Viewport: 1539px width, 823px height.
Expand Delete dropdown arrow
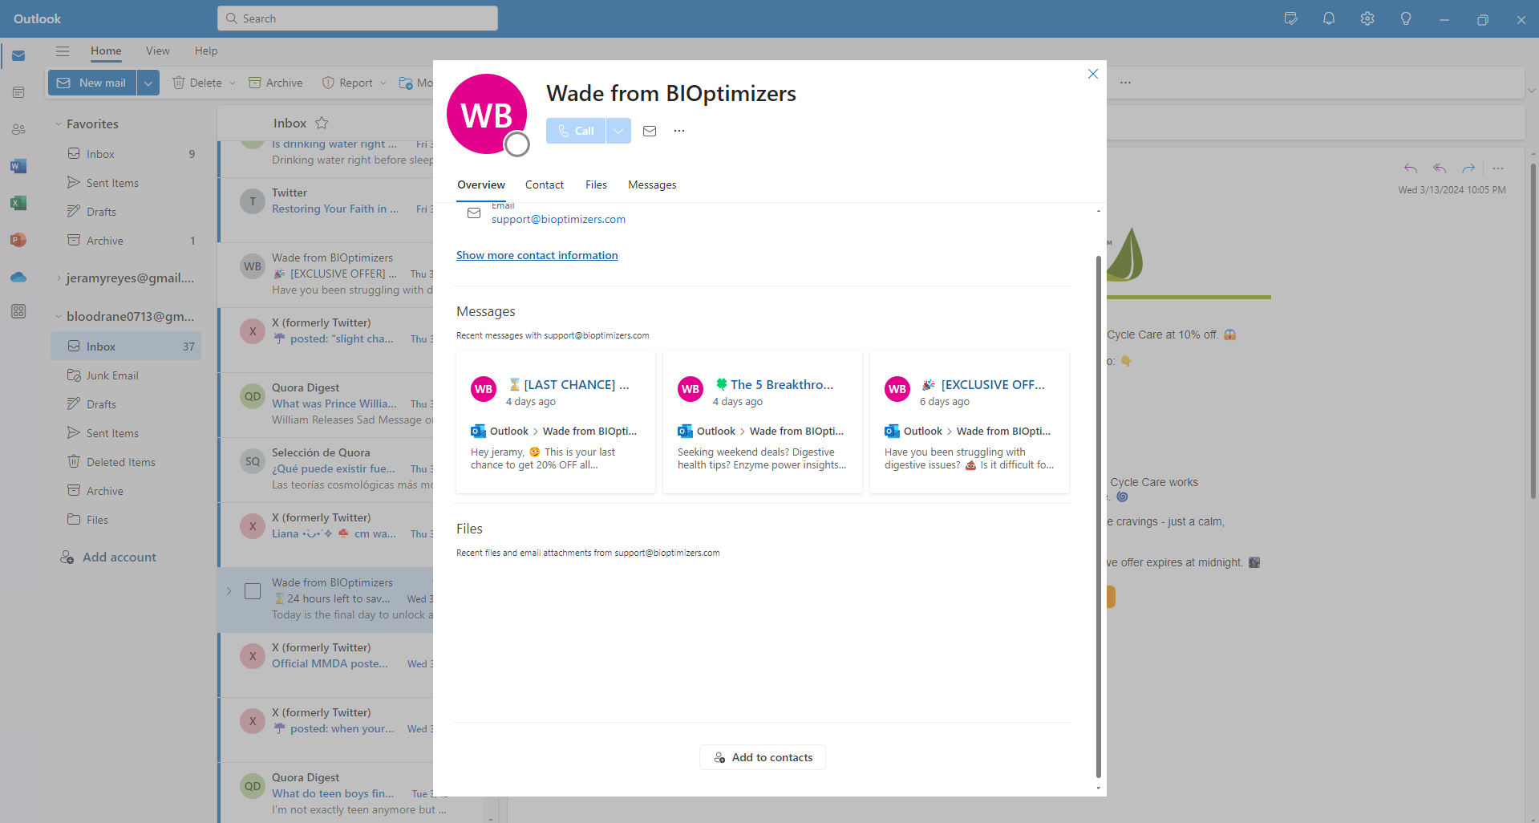pyautogui.click(x=233, y=83)
